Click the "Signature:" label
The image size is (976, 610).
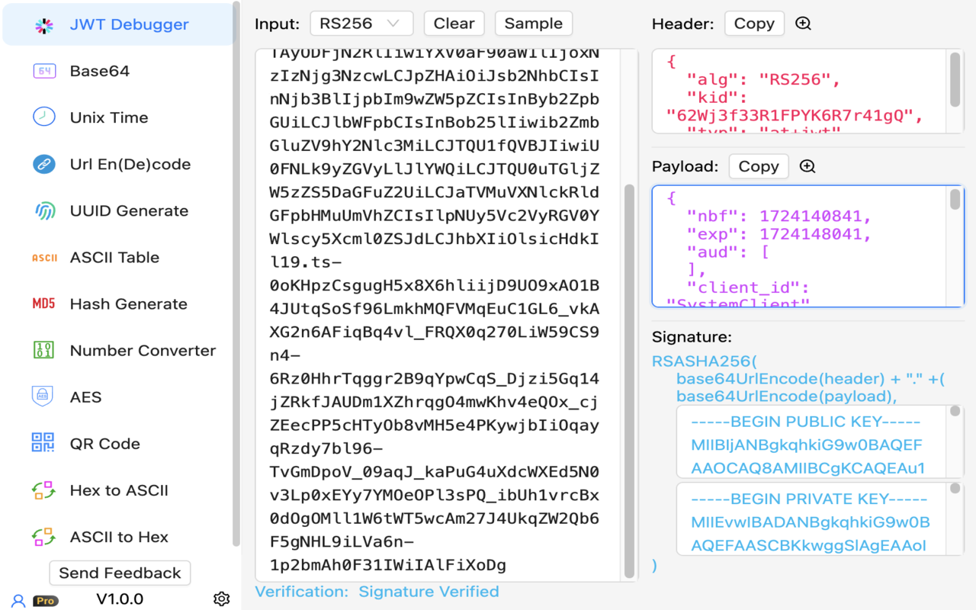tap(692, 336)
